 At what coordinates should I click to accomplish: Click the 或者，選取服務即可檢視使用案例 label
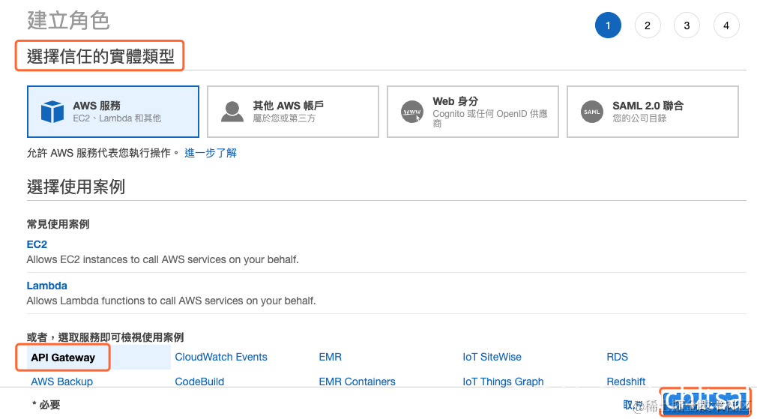[x=105, y=337]
